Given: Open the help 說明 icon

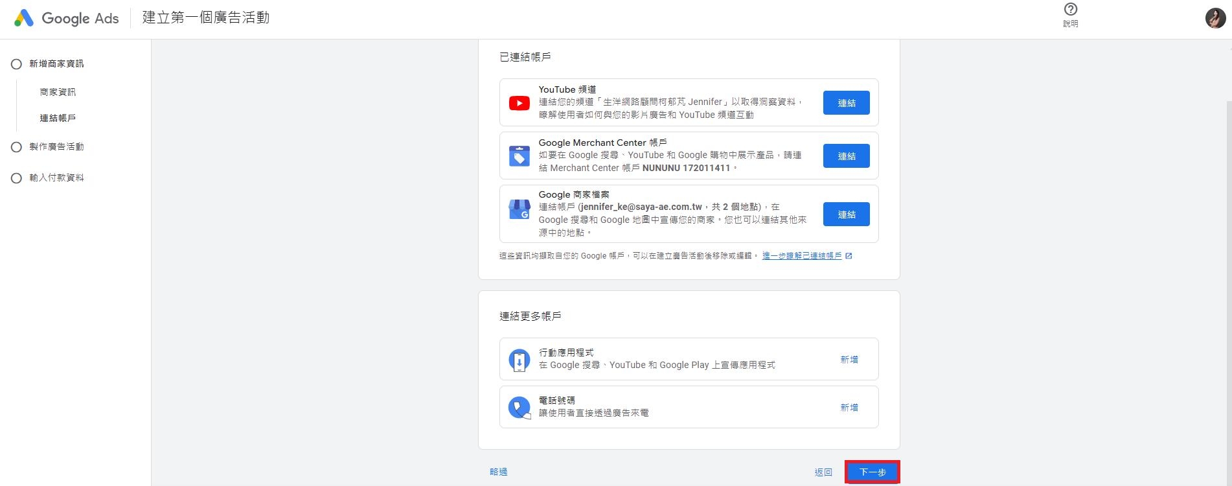Looking at the screenshot, I should [x=1070, y=10].
